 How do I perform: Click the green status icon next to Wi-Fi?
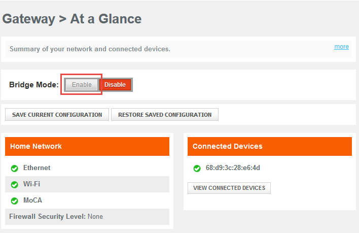(14, 184)
